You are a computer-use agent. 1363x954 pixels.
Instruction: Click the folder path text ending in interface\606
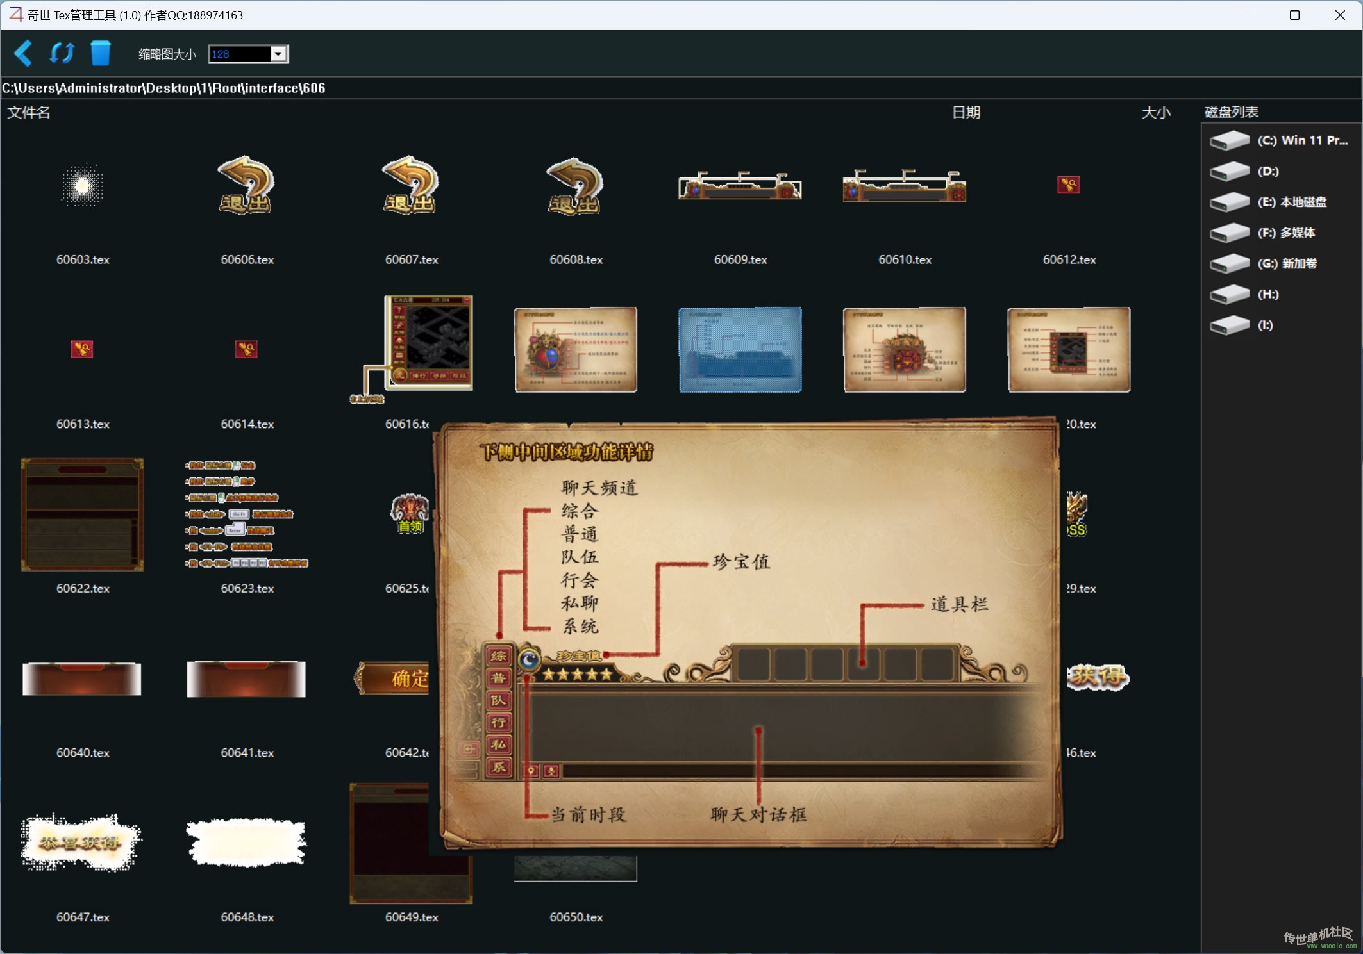click(x=163, y=88)
